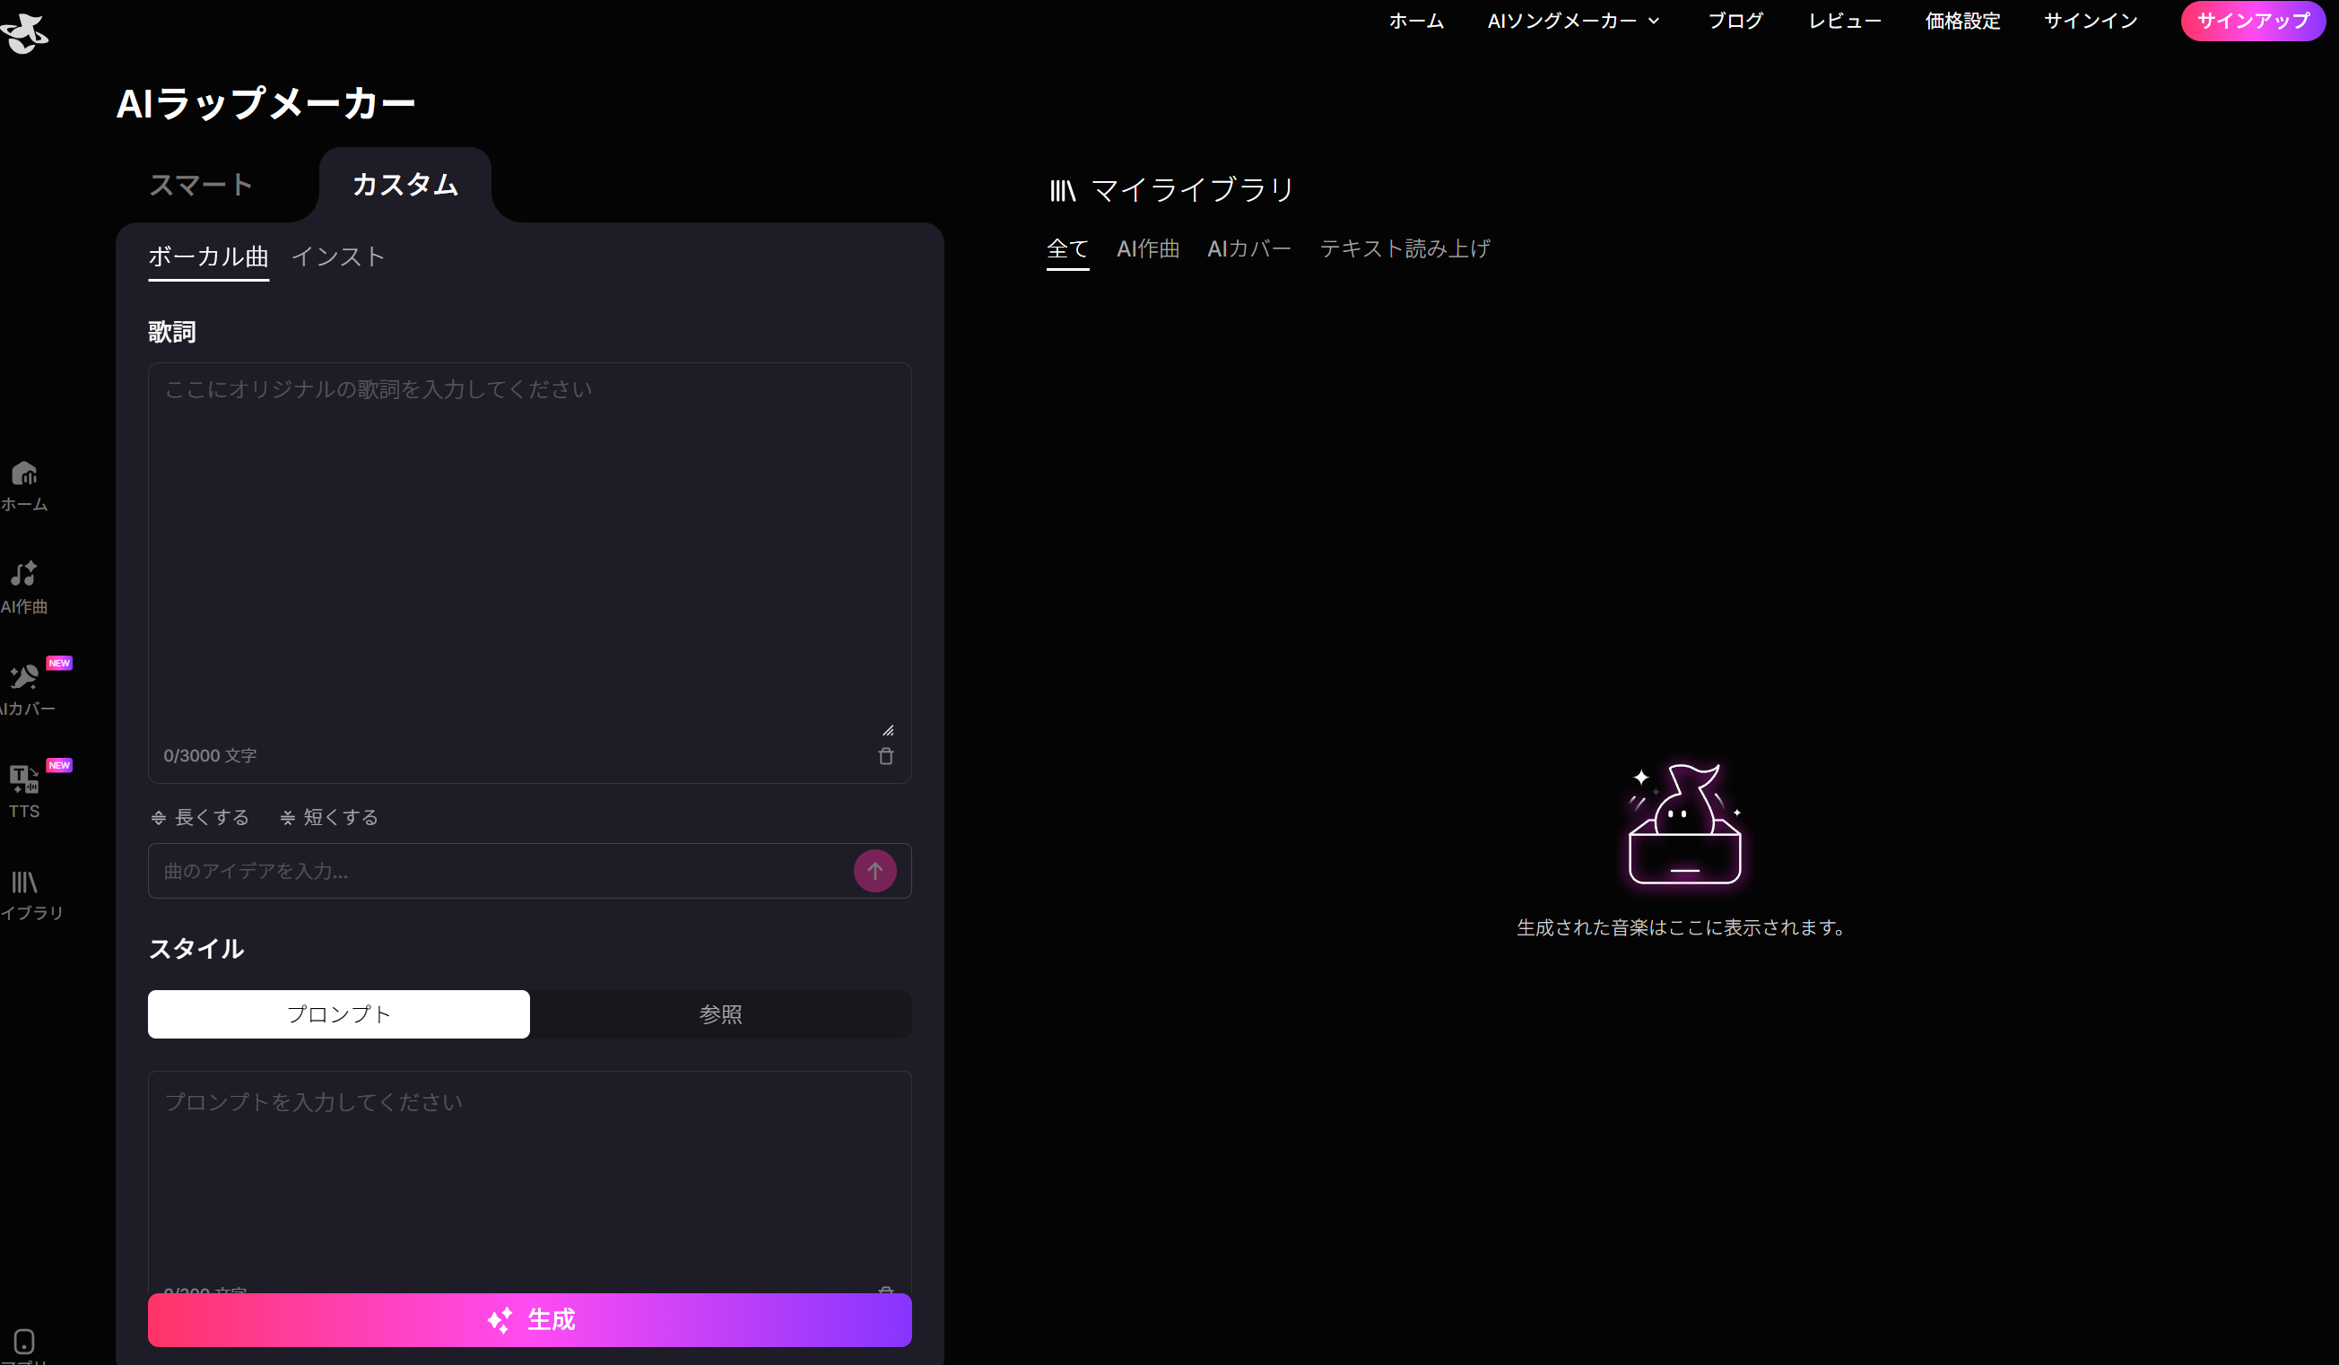Open the site logo home icon

pyautogui.click(x=26, y=32)
